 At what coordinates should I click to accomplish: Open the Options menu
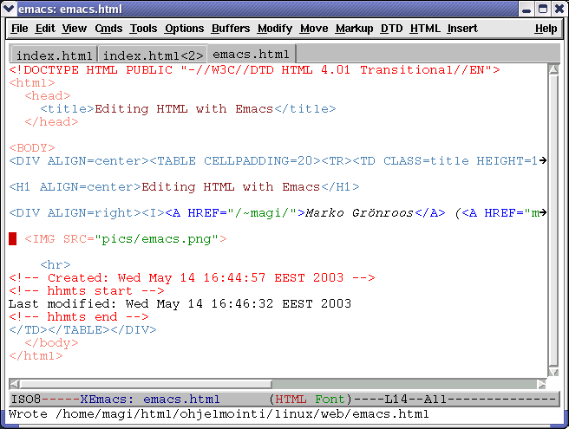point(184,29)
